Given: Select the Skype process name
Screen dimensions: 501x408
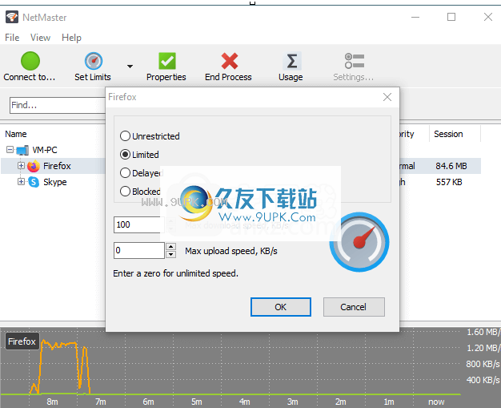Looking at the screenshot, I should coord(55,182).
